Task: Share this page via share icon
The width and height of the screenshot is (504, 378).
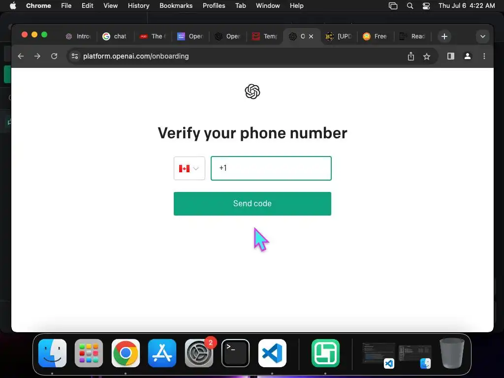Action: (x=411, y=56)
